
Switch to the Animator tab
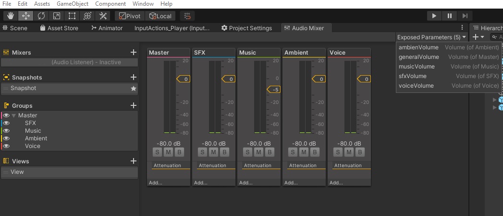pyautogui.click(x=107, y=28)
